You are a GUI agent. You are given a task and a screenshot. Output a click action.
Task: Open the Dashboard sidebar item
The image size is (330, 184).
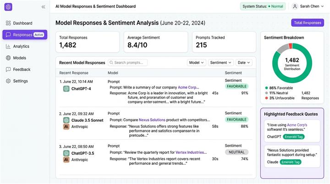25,23
